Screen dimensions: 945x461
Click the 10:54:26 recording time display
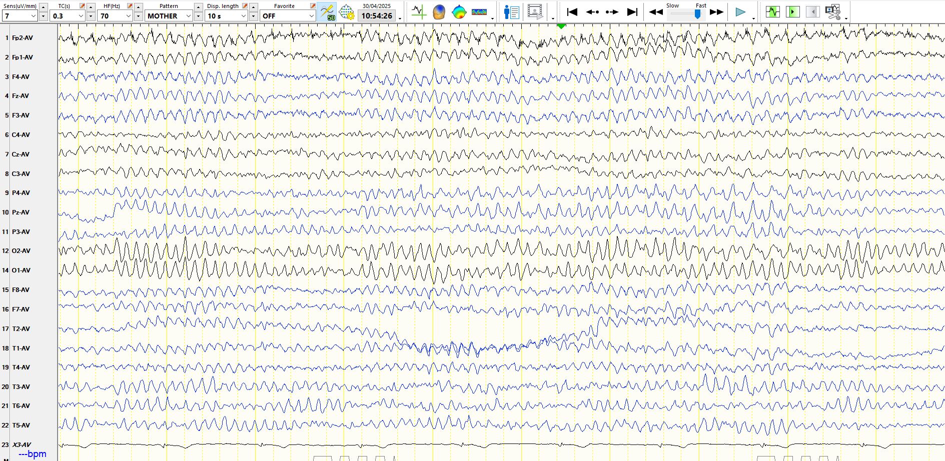coord(377,16)
